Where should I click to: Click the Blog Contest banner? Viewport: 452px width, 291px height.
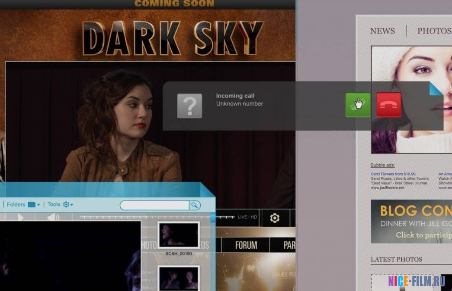(x=411, y=222)
